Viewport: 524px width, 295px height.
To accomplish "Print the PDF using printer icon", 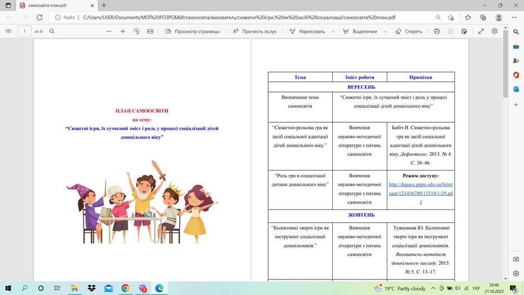I will click(x=436, y=31).
